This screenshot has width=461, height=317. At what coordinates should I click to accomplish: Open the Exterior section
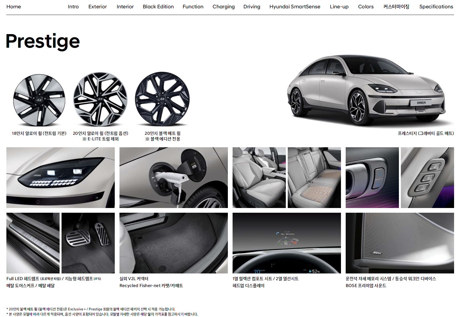[98, 7]
